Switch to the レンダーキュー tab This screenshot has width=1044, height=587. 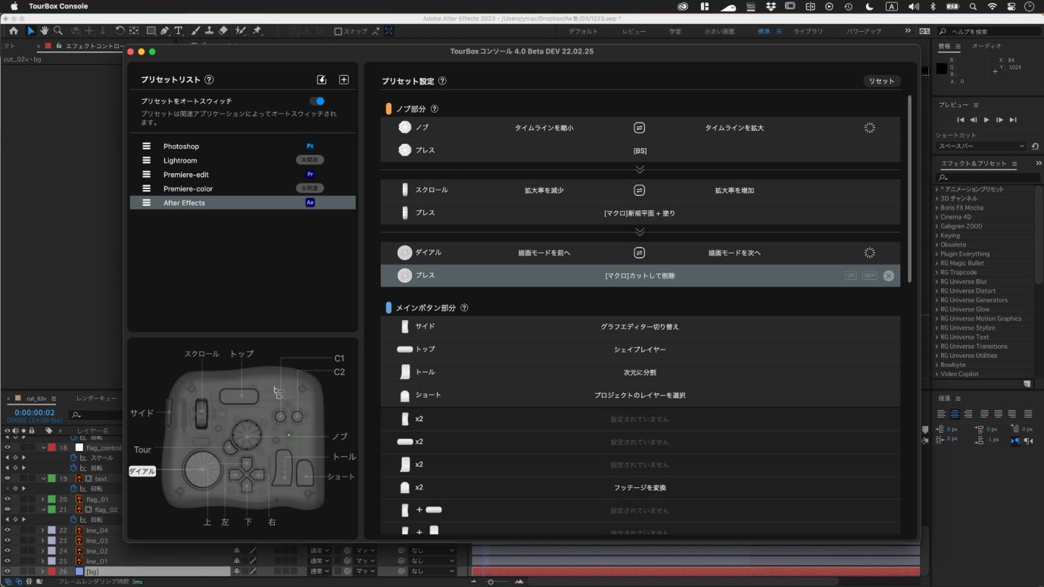coord(96,398)
